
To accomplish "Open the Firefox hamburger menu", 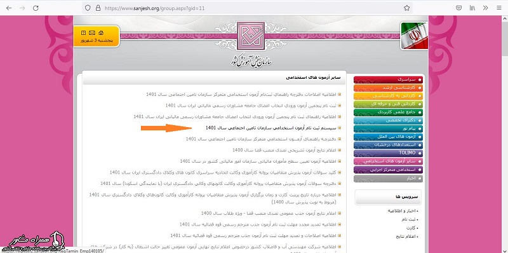I will click(498, 8).
